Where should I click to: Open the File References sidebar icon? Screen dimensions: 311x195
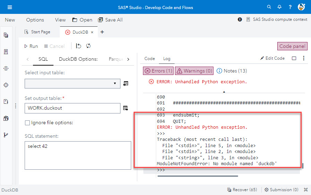click(6, 102)
